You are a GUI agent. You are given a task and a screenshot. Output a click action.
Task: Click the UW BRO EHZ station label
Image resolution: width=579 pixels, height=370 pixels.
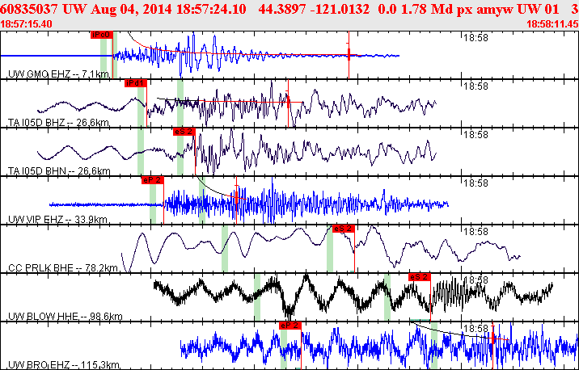point(64,365)
